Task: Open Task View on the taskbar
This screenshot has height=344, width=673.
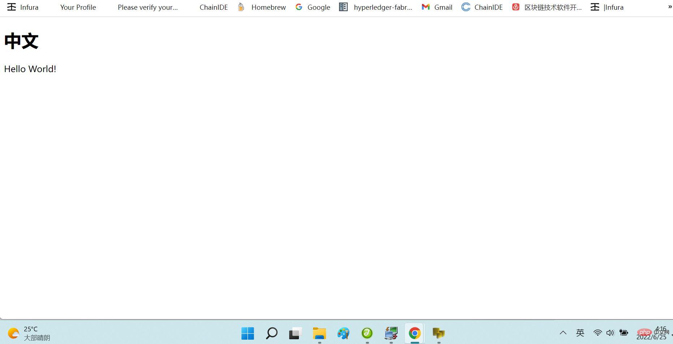Action: [295, 333]
